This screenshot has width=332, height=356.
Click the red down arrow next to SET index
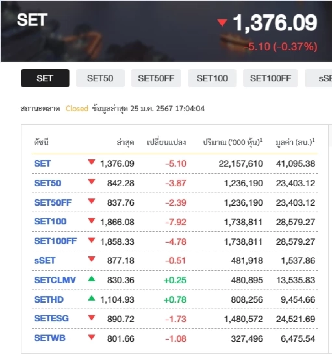pos(91,163)
